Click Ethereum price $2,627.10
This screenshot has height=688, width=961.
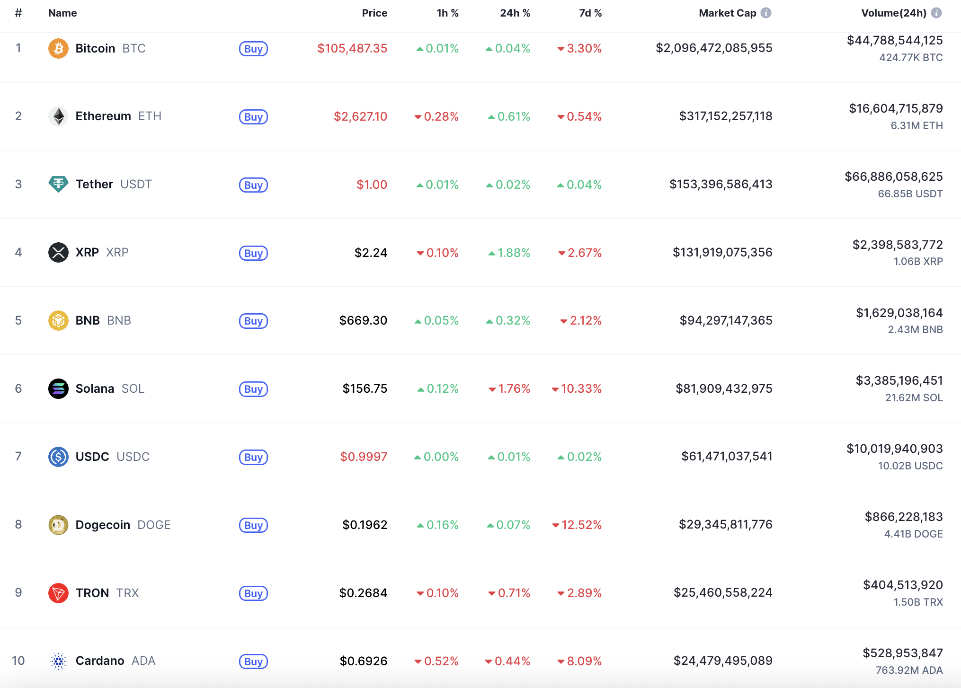pos(361,116)
